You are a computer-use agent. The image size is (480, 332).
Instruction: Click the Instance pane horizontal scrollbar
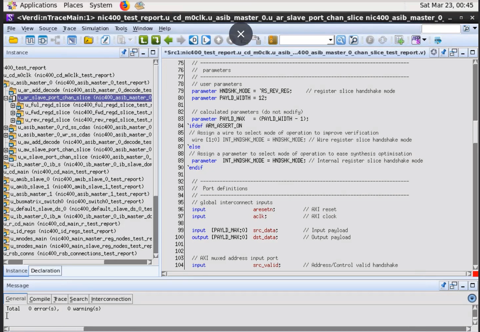[78, 262]
